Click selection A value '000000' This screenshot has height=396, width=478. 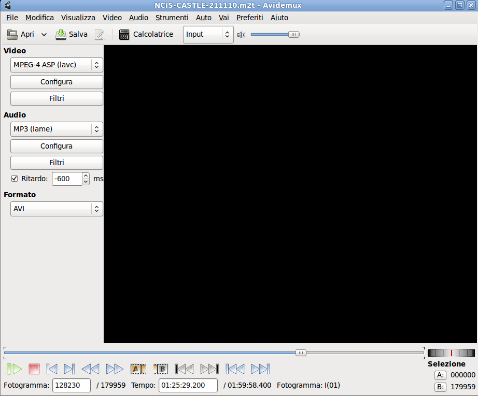coord(463,375)
